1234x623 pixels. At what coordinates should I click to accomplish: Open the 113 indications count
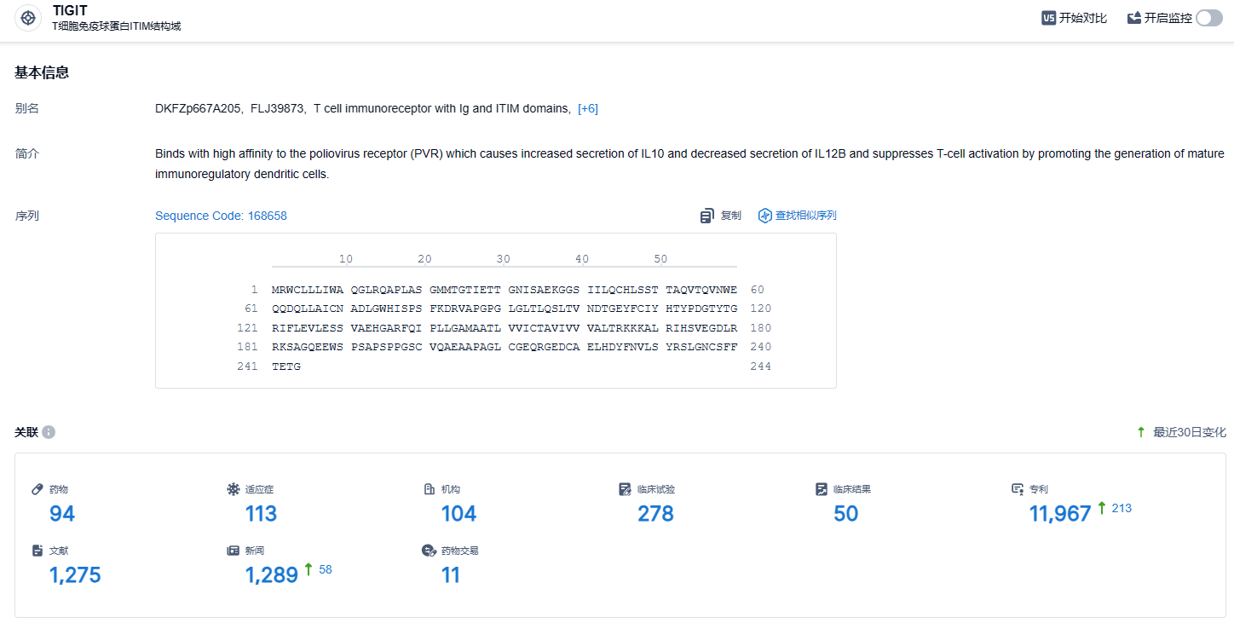pos(261,514)
